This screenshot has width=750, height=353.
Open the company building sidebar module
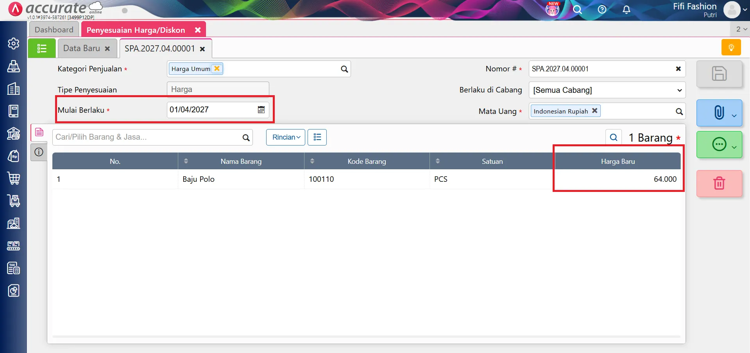click(x=14, y=89)
